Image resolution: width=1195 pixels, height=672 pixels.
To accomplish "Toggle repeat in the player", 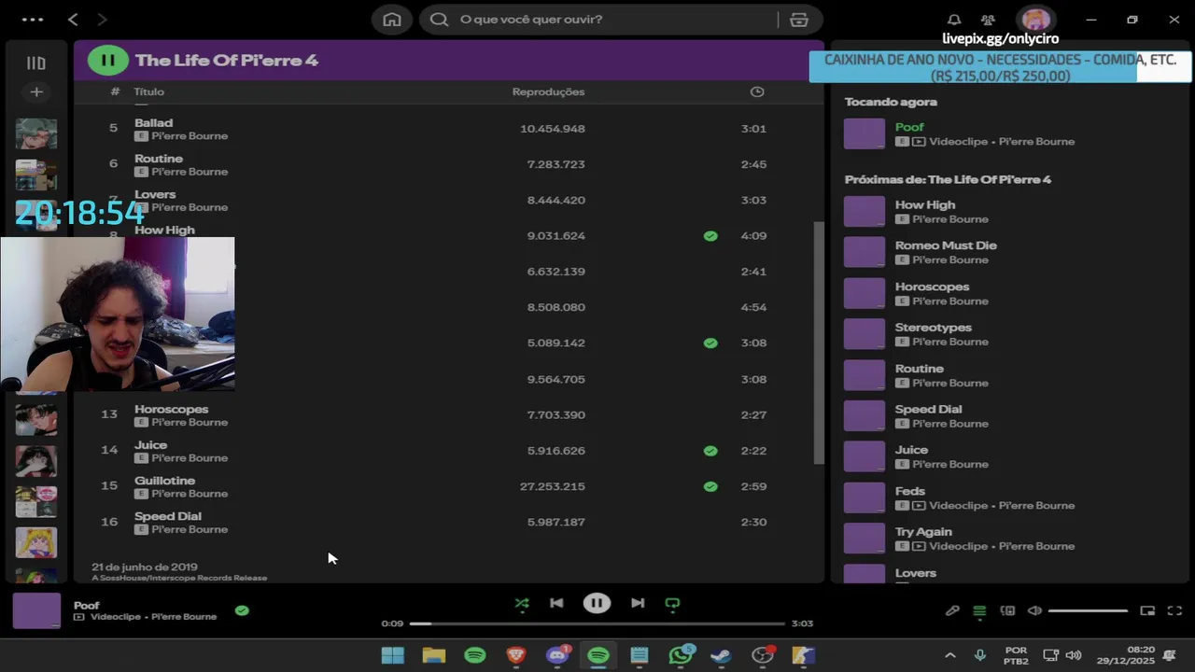I will (x=672, y=603).
